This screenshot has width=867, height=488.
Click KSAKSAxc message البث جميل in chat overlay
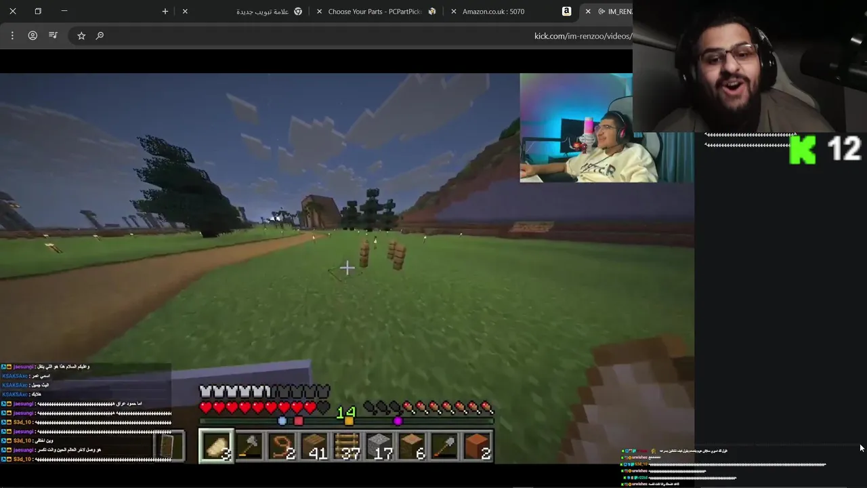point(25,385)
